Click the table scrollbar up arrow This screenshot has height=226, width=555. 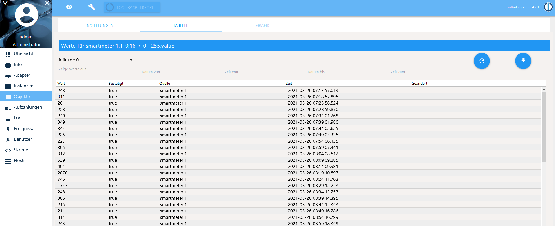[544, 89]
